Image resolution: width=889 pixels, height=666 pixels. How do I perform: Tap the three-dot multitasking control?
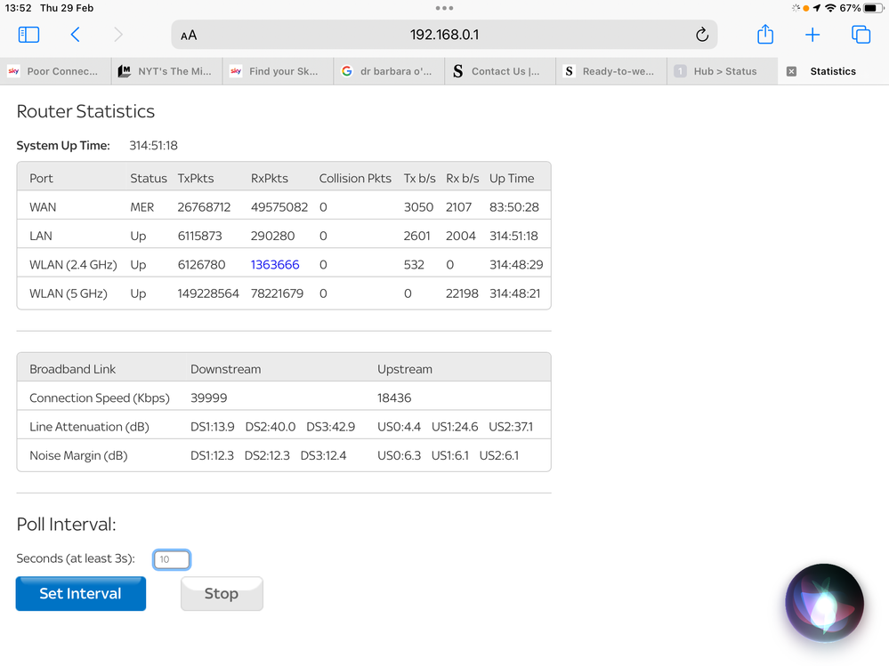[444, 8]
